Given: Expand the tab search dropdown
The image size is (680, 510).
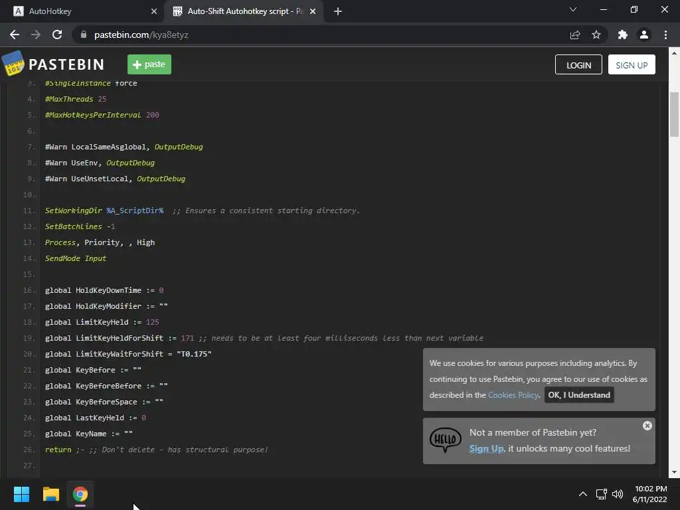Looking at the screenshot, I should (573, 9).
